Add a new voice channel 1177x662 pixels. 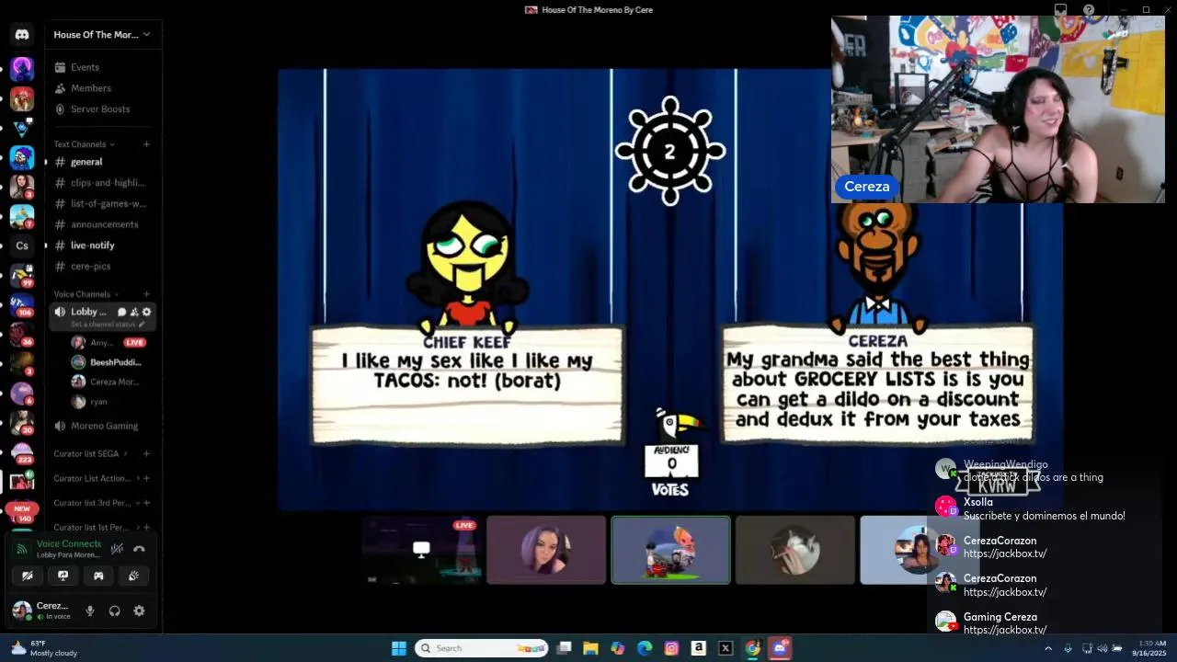146,294
